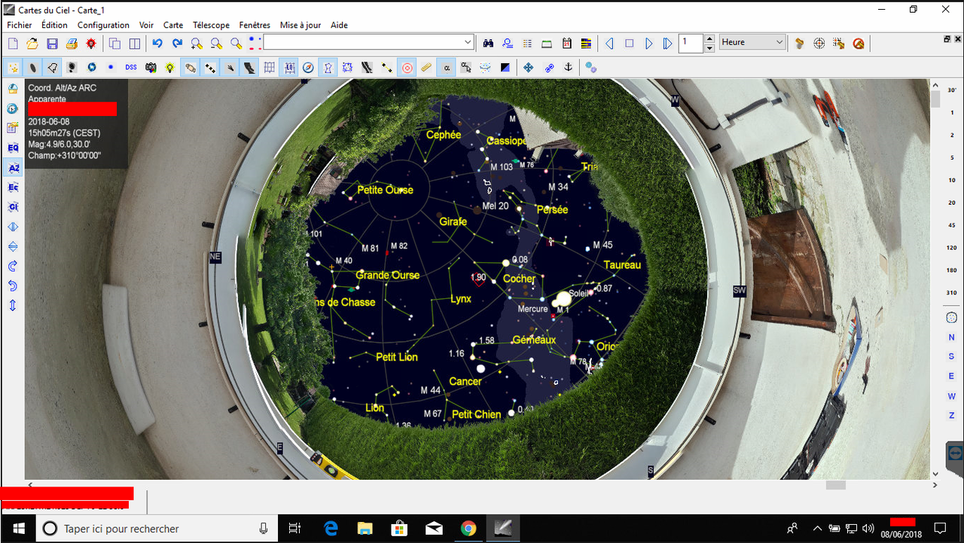Click the black and blue square sky icon

(x=505, y=68)
